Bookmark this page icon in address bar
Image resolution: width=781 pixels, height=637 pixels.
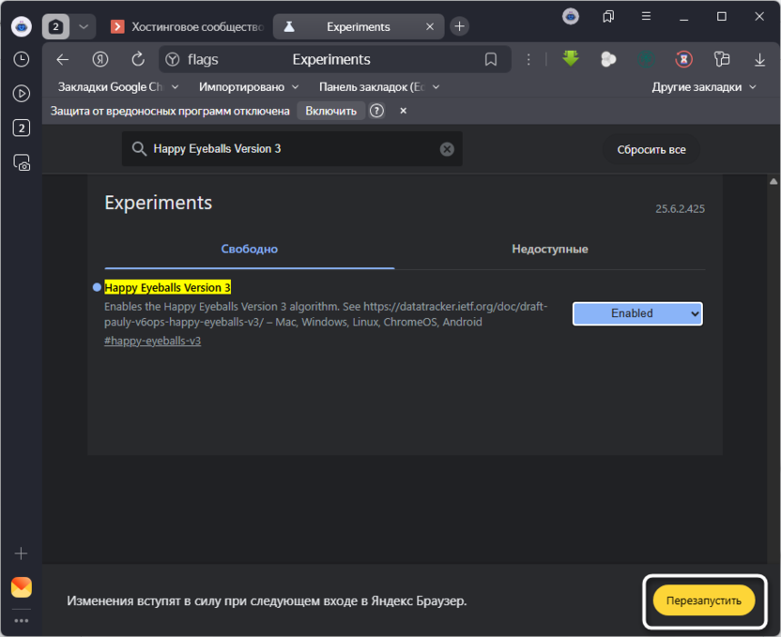click(491, 60)
